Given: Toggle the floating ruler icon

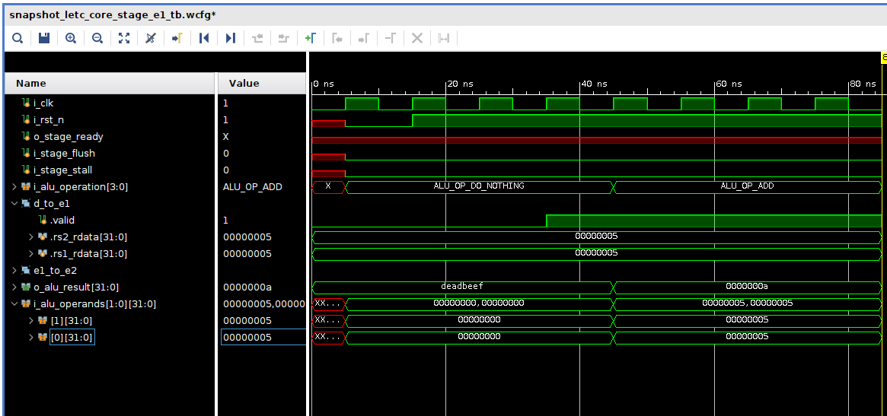Looking at the screenshot, I should coord(444,38).
